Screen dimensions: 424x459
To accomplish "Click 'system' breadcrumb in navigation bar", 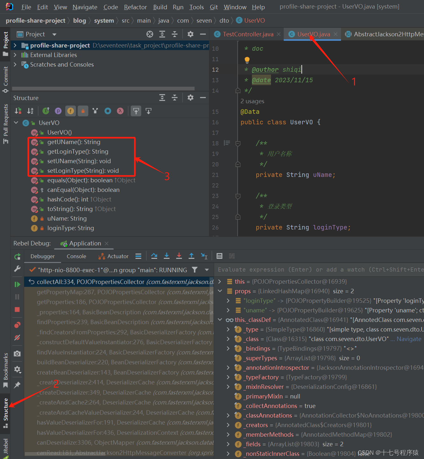I will point(104,21).
